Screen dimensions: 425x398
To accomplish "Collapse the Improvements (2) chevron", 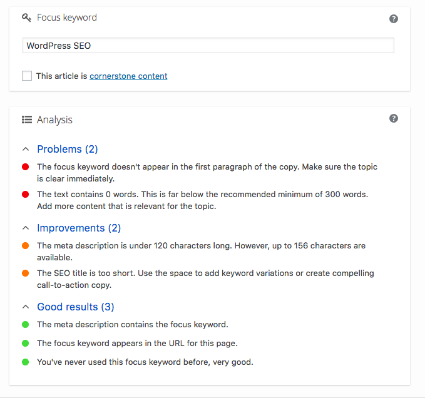I will click(x=26, y=228).
